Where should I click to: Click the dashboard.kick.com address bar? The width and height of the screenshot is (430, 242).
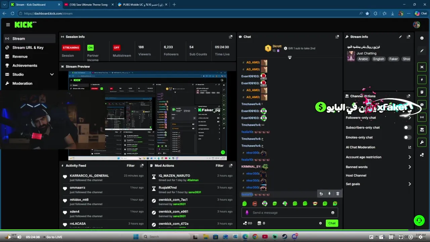pos(188,13)
